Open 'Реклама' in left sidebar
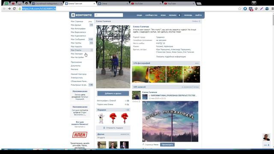Screen dimensions: 274x154 [74, 69]
